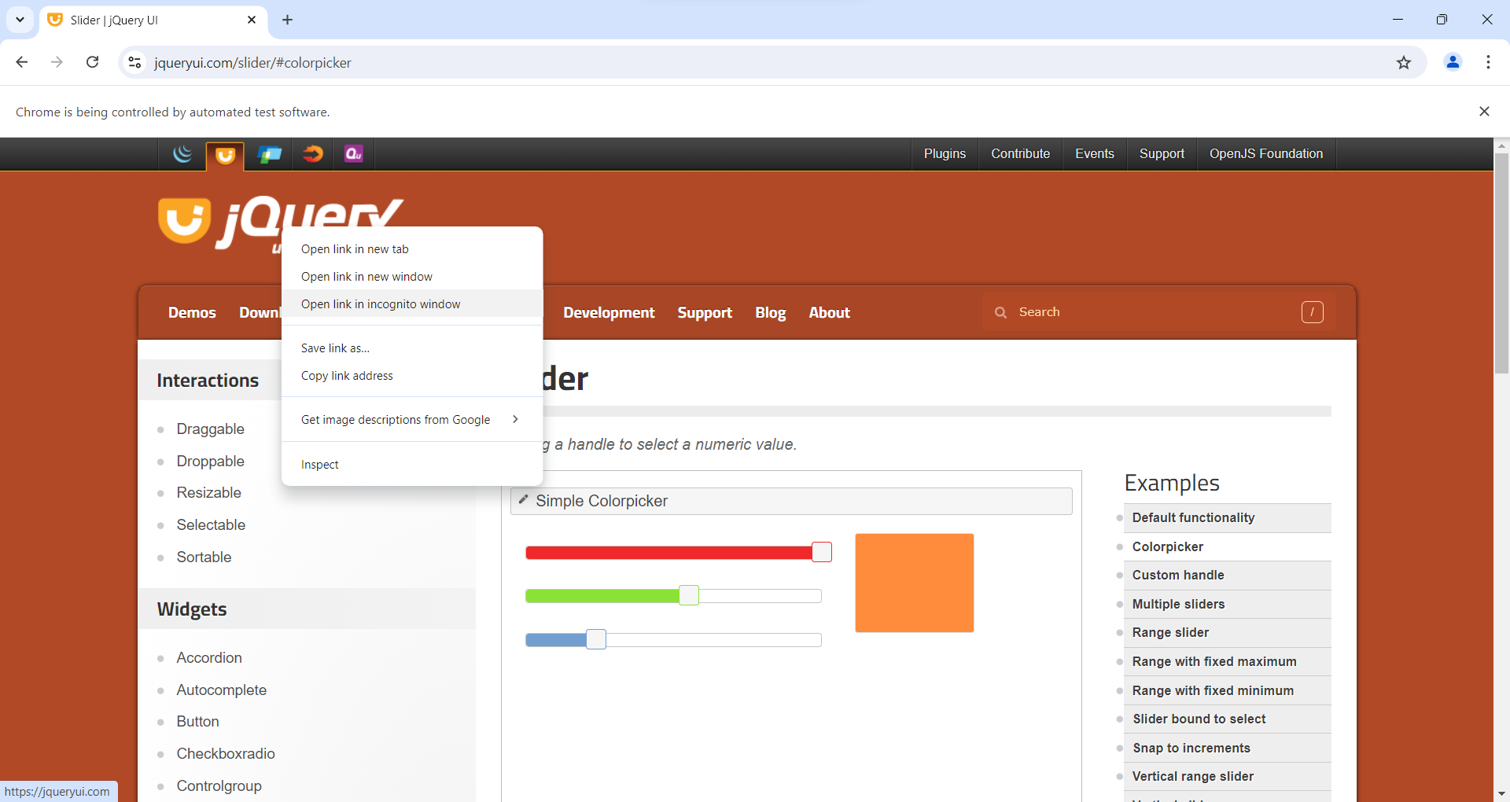Open the Range slider example link
This screenshot has height=802, width=1510.
point(1170,633)
